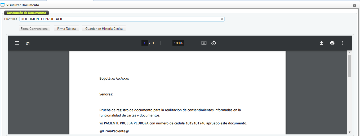
Task: Click the scrollbar down arrow
Action: coord(349,132)
